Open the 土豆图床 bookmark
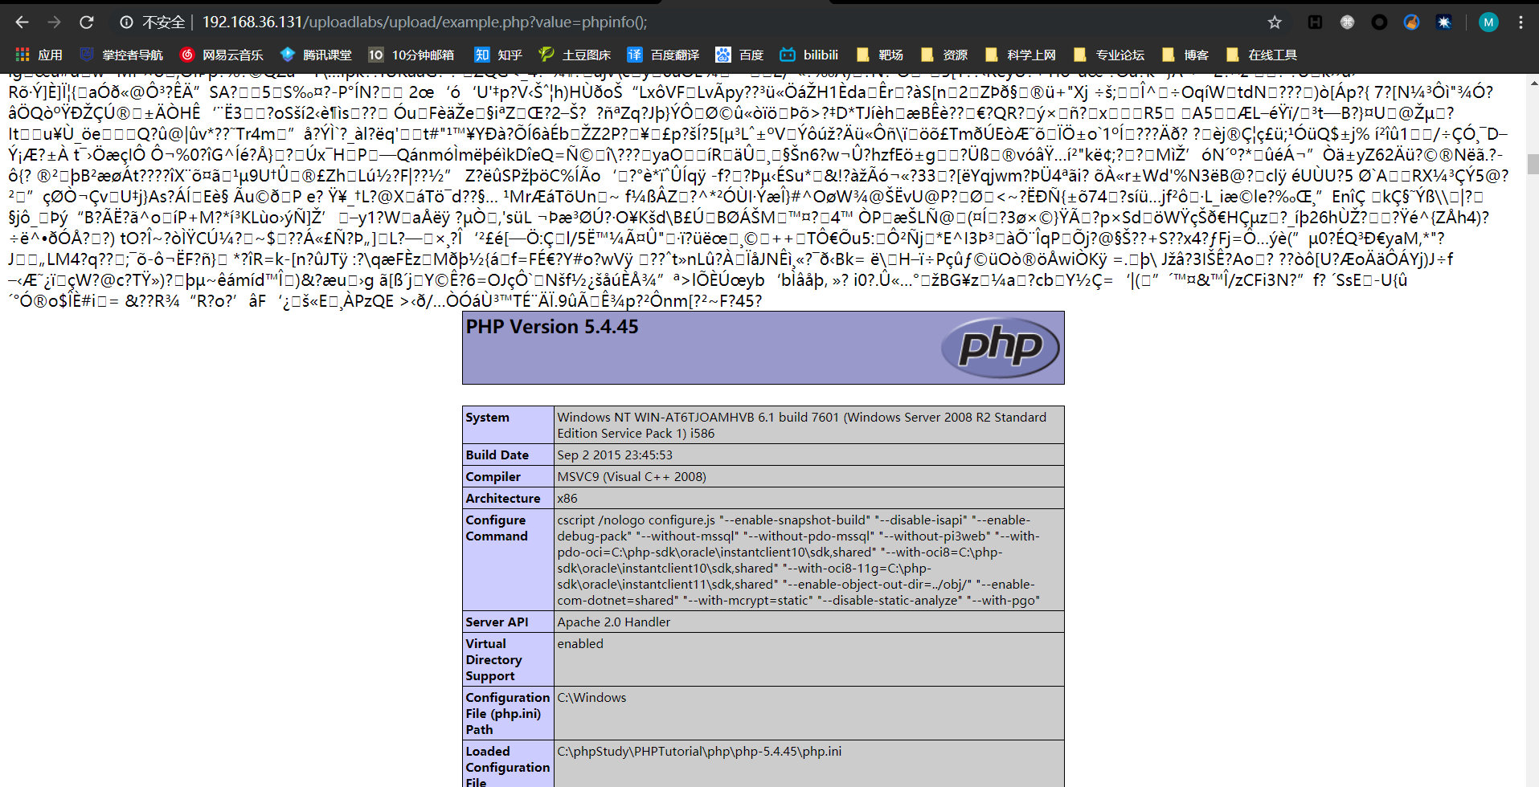 coord(575,55)
